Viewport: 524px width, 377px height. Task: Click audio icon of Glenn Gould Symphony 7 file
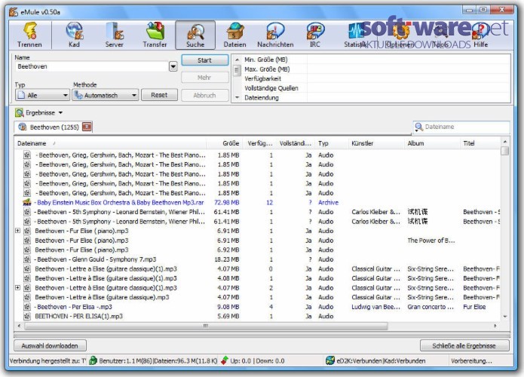point(27,259)
